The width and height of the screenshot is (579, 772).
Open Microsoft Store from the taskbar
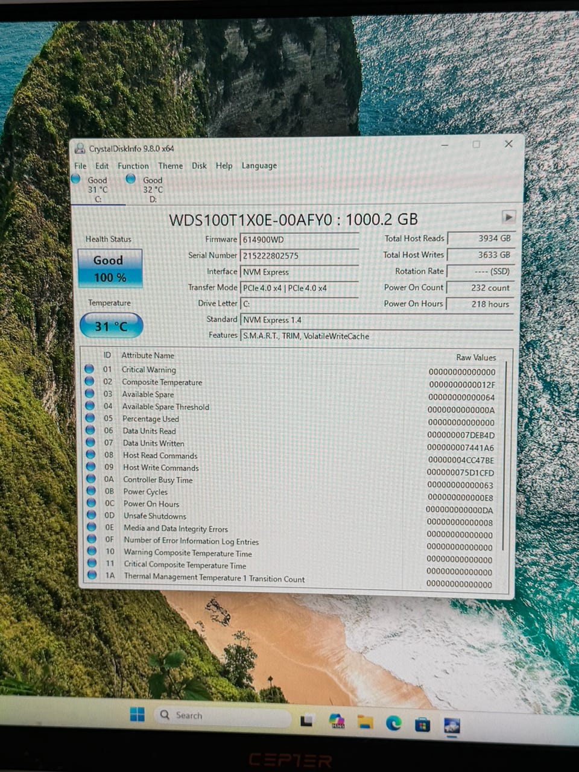point(422,723)
